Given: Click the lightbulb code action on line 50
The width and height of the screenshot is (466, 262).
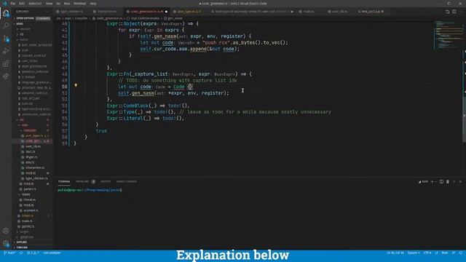Looking at the screenshot, I should pyautogui.click(x=76, y=85).
